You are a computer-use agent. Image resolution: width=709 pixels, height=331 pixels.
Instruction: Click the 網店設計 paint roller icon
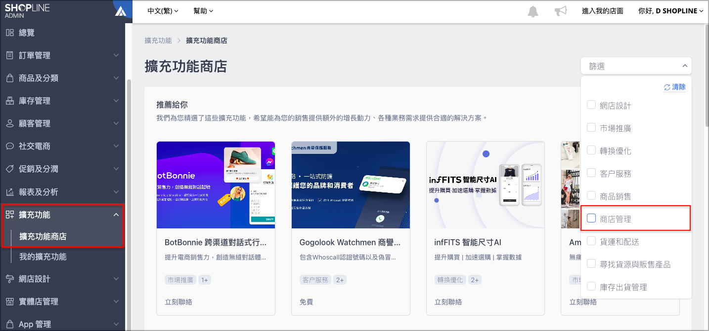click(9, 279)
